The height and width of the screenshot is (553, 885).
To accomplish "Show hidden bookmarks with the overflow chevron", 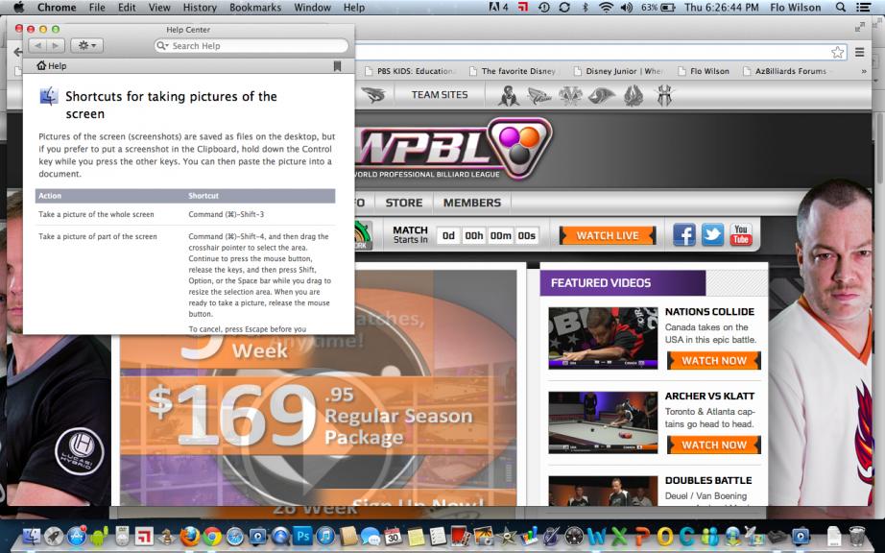I will tap(864, 71).
